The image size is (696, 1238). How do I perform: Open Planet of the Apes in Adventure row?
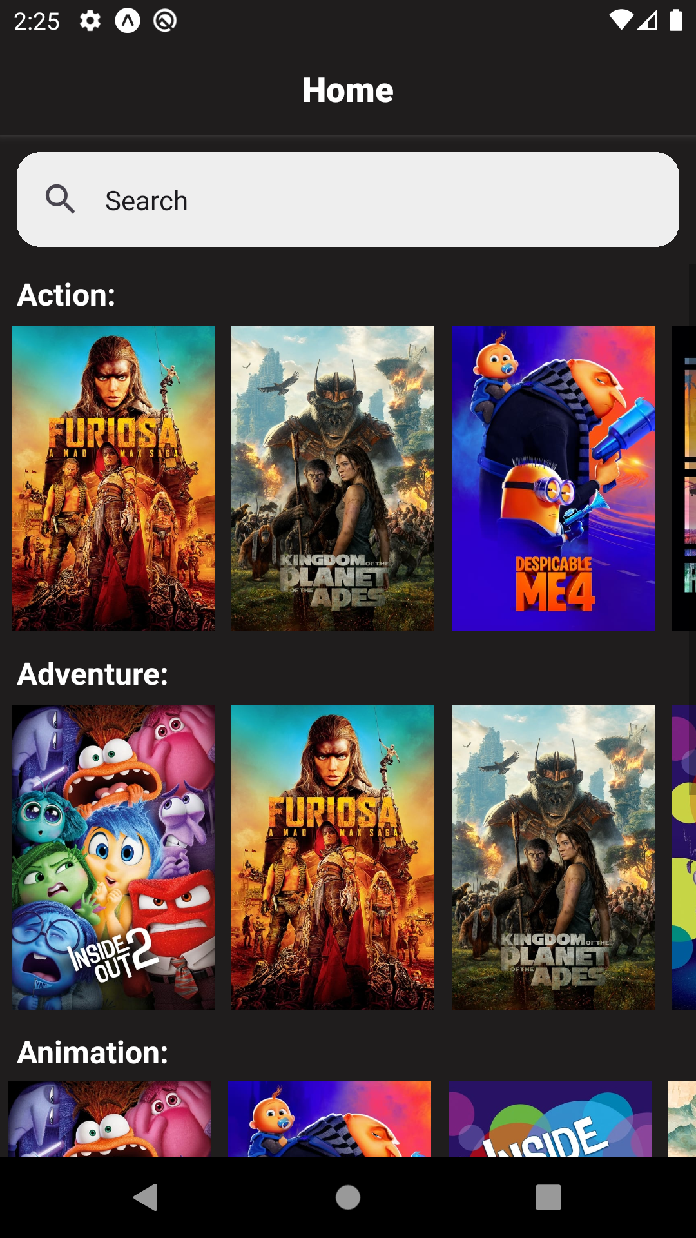click(553, 858)
